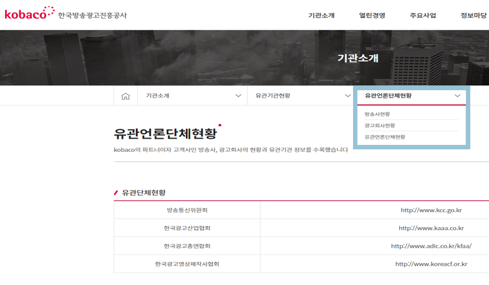Click the 유관언론단체현황 page title

point(165,134)
